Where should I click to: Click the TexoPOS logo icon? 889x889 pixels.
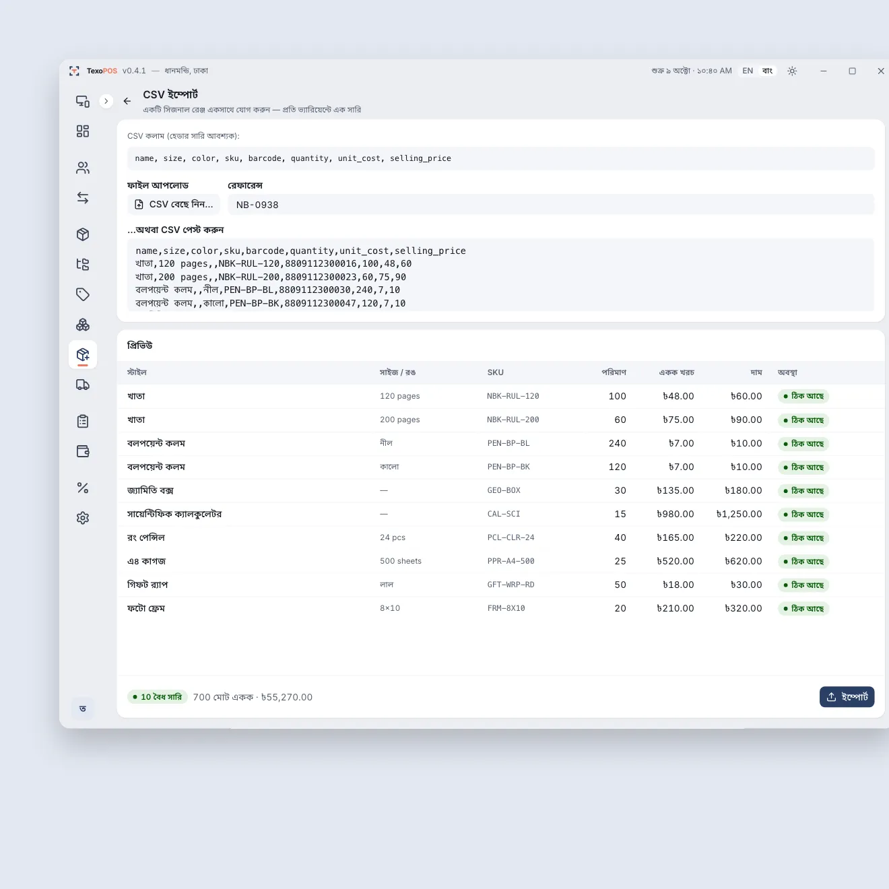point(74,71)
